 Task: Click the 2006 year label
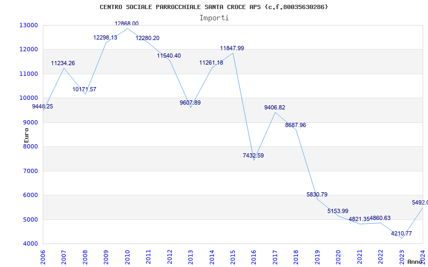[x=43, y=257]
